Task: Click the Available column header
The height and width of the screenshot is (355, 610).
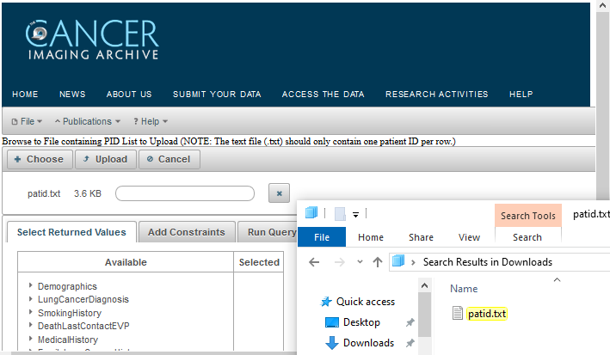Action: 126,262
